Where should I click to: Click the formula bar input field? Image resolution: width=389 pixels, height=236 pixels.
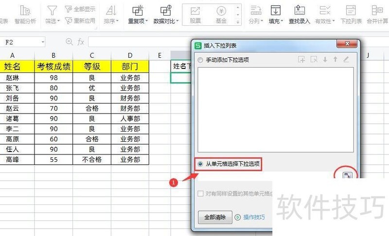point(140,42)
